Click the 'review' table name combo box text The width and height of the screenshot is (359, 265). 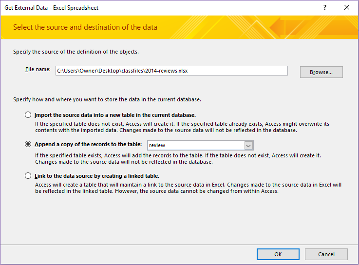[195, 145]
